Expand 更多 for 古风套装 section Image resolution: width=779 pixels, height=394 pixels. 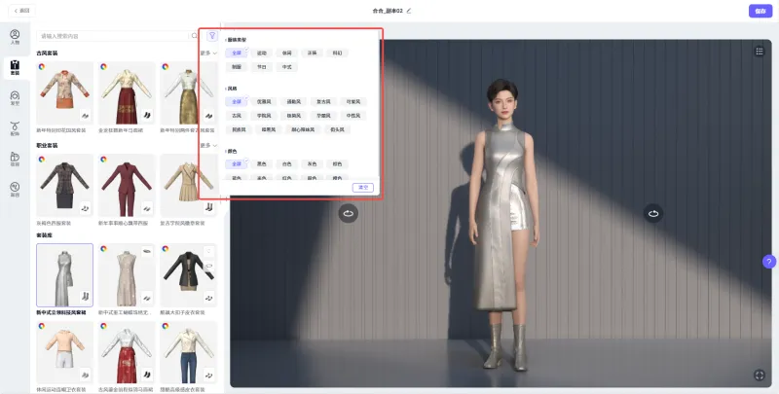[208, 54]
